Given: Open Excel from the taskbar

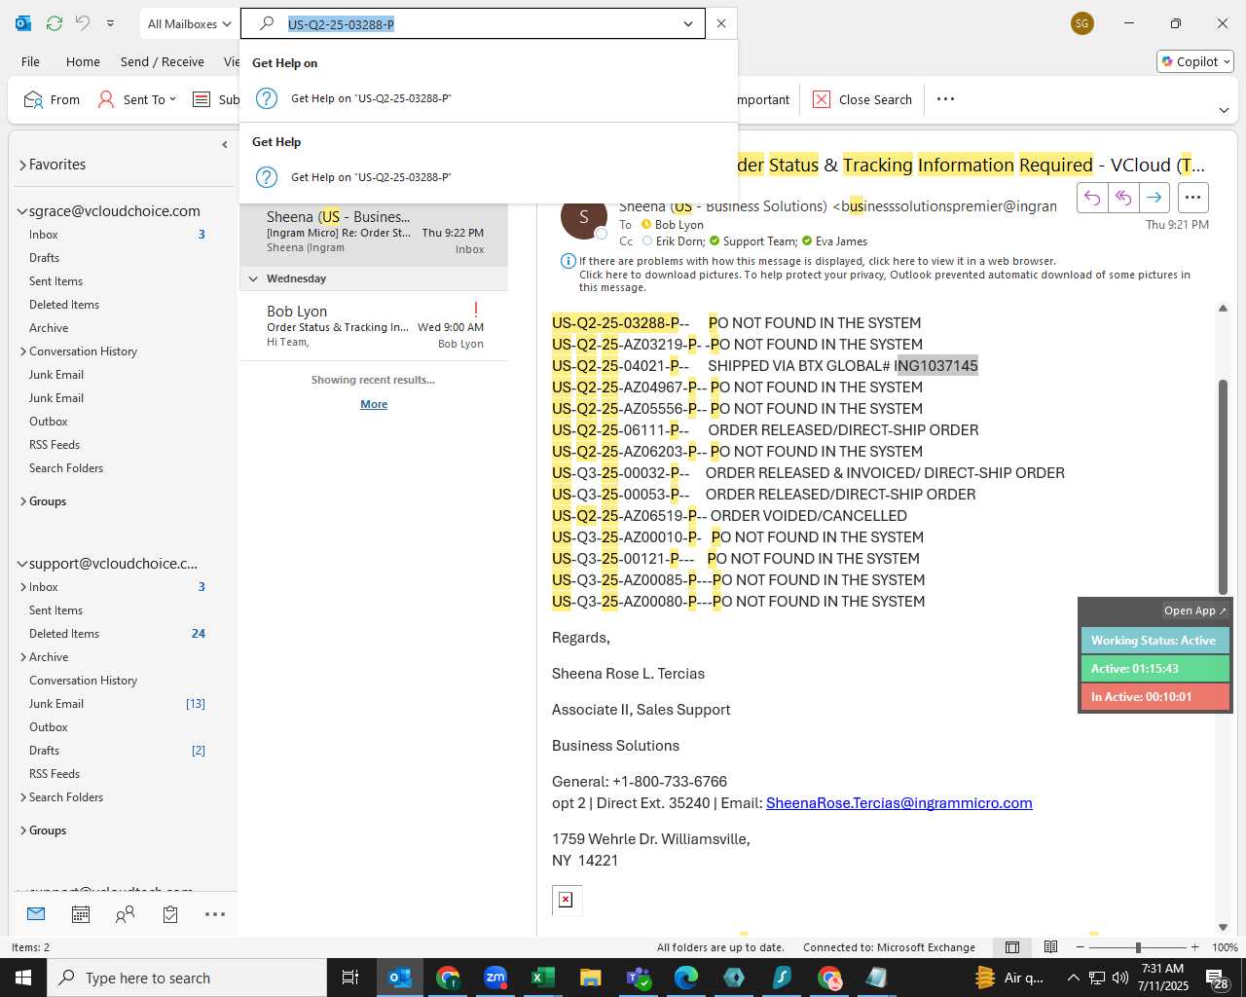Looking at the screenshot, I should coord(542,978).
